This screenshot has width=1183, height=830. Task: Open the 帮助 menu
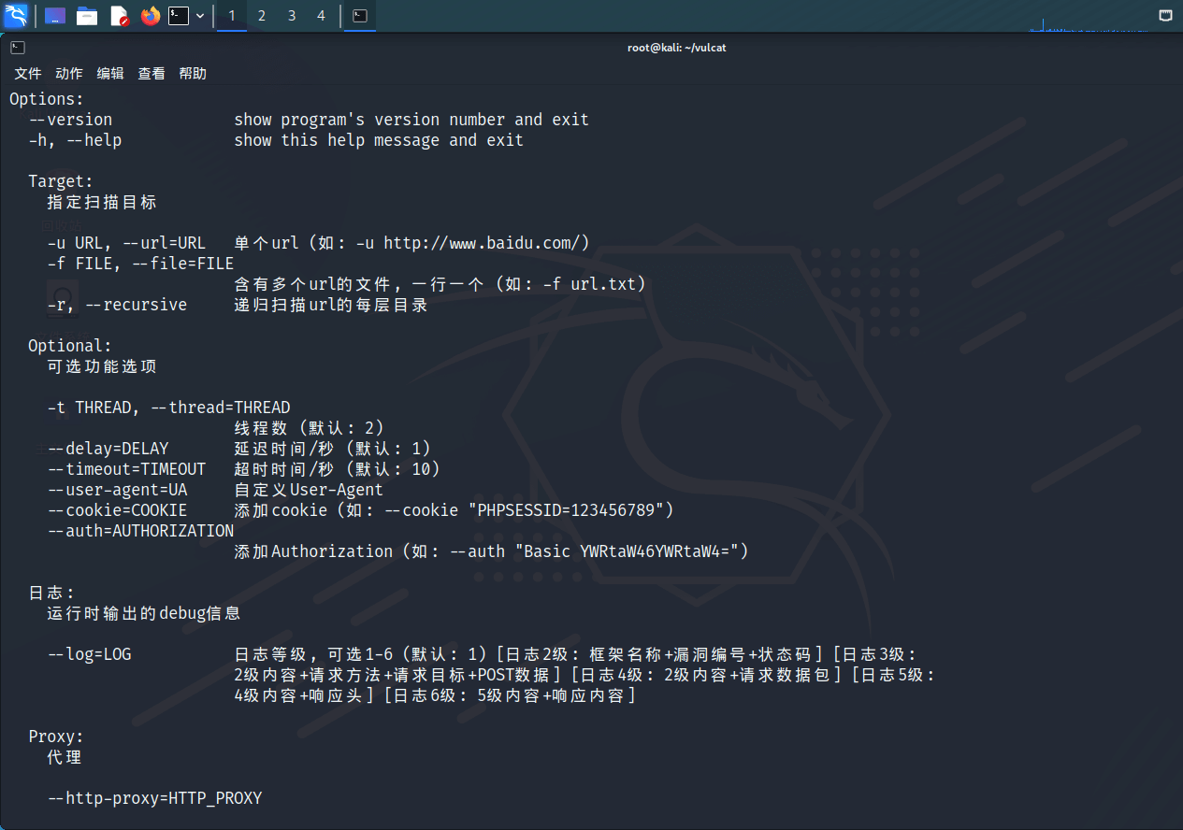pos(193,73)
